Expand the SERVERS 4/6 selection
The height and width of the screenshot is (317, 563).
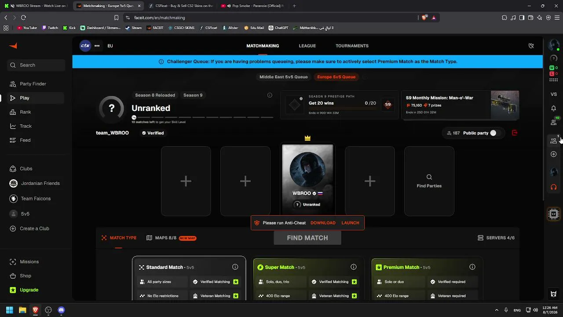496,238
